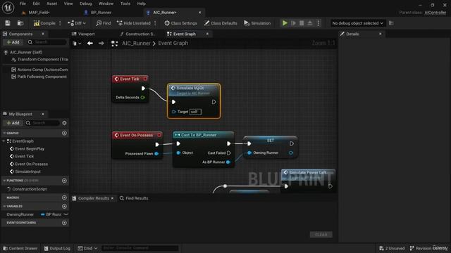This screenshot has width=451, height=253.
Task: Click the 2 Unsaved status indicator
Action: (392, 248)
